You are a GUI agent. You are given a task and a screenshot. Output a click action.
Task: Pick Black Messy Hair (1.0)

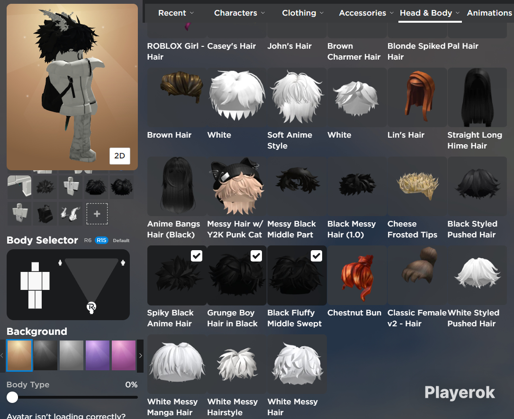tap(357, 186)
